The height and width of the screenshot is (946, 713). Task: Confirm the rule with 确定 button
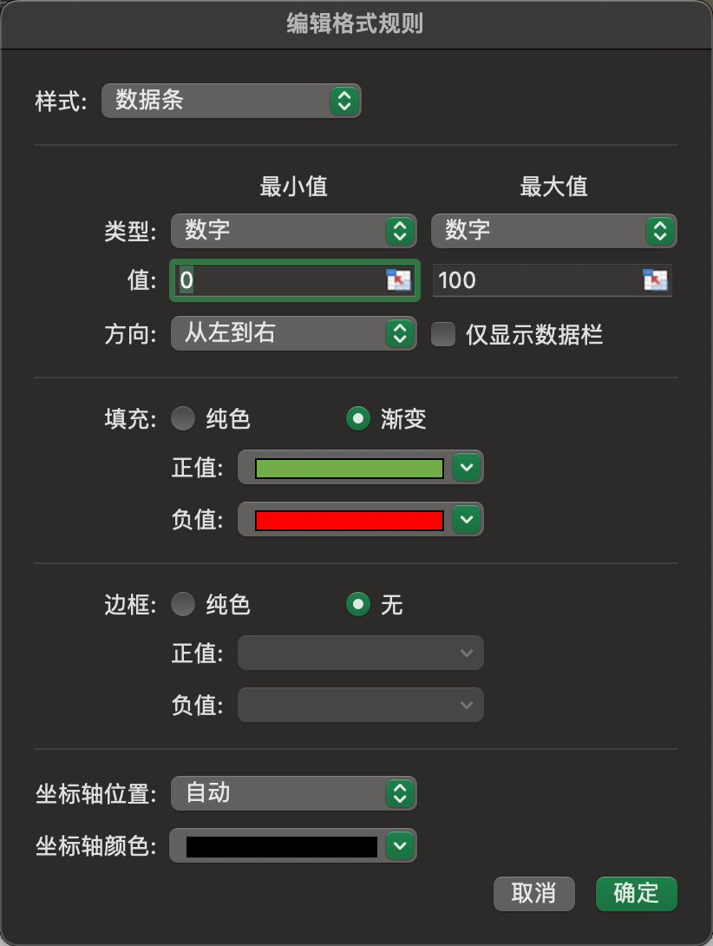point(636,893)
